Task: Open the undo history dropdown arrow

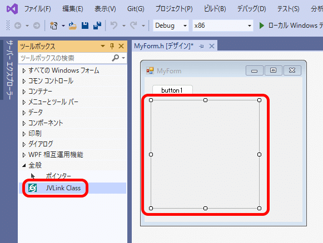Action: pos(124,26)
